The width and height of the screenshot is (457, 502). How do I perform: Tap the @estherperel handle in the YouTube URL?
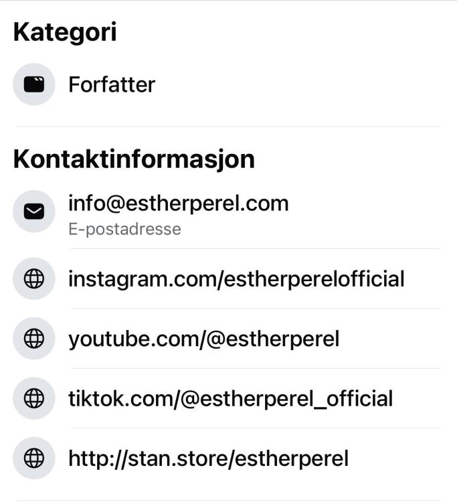pyautogui.click(x=273, y=339)
